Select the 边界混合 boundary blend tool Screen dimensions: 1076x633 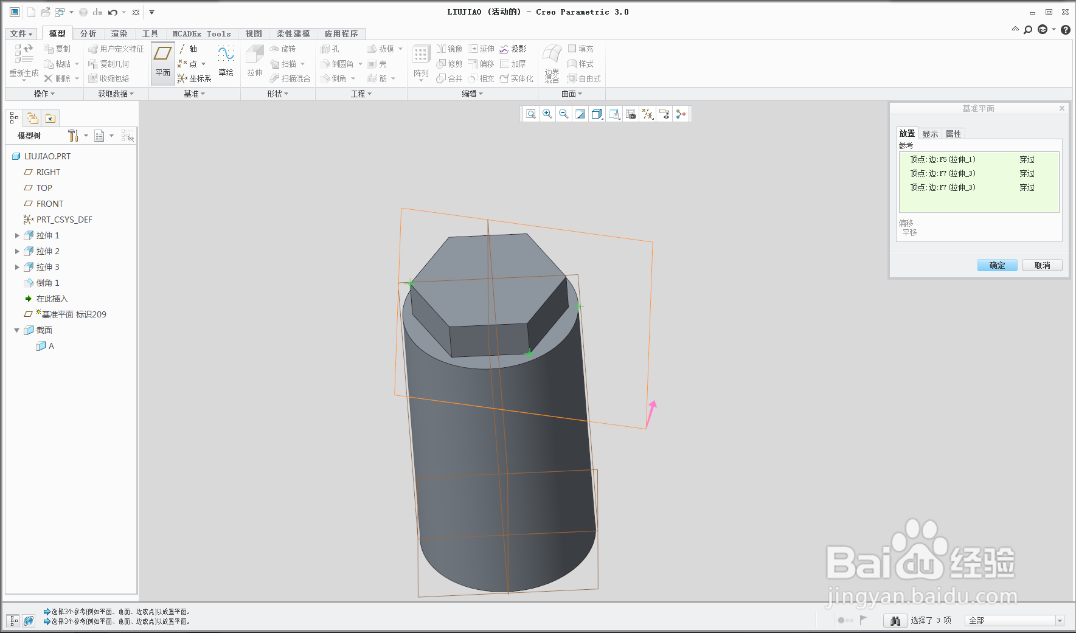tap(552, 63)
